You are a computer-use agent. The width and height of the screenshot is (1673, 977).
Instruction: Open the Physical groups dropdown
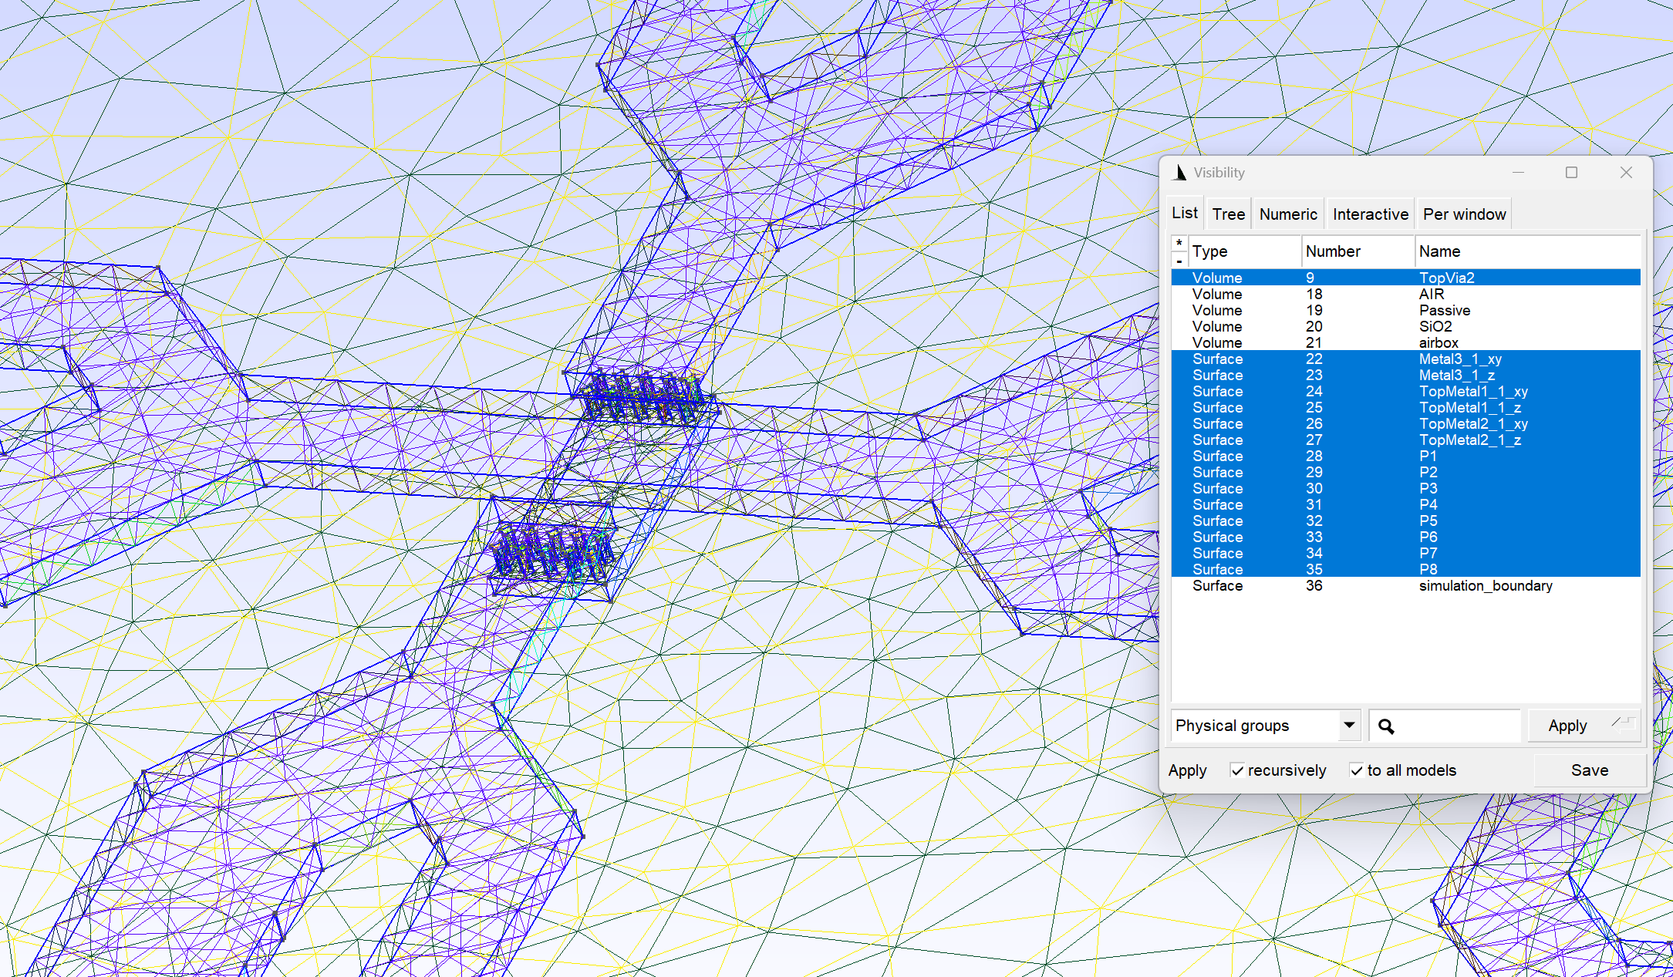point(1265,726)
